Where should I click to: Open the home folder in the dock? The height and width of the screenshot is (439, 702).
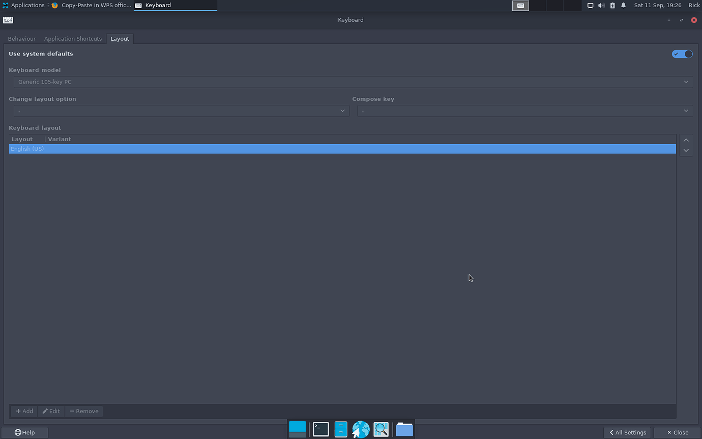pos(404,429)
